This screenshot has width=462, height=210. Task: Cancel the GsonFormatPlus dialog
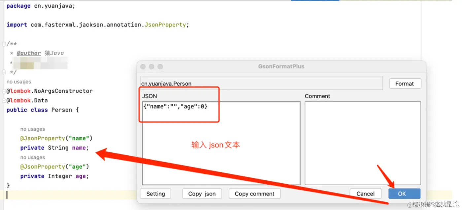(365, 194)
